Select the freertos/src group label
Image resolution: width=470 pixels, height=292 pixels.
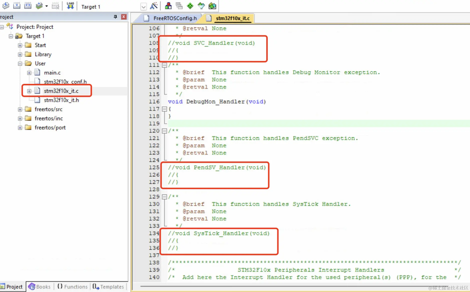click(48, 109)
